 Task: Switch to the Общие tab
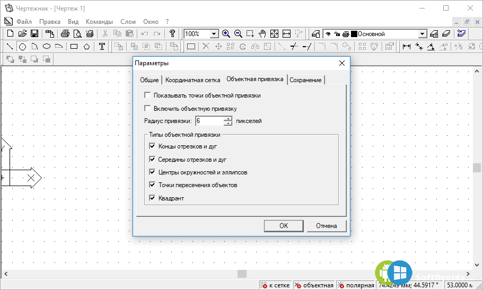point(149,80)
